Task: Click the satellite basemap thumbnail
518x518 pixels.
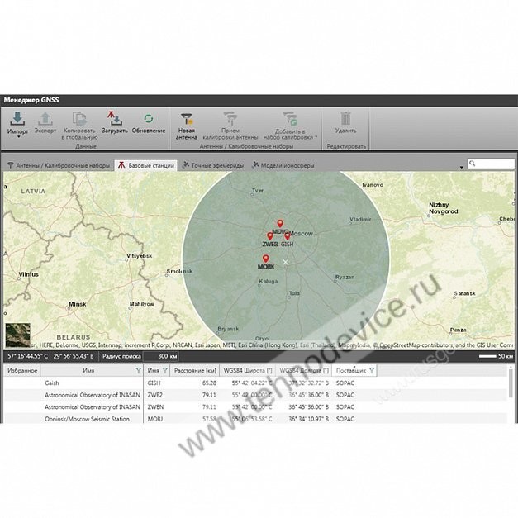Action: (x=17, y=335)
